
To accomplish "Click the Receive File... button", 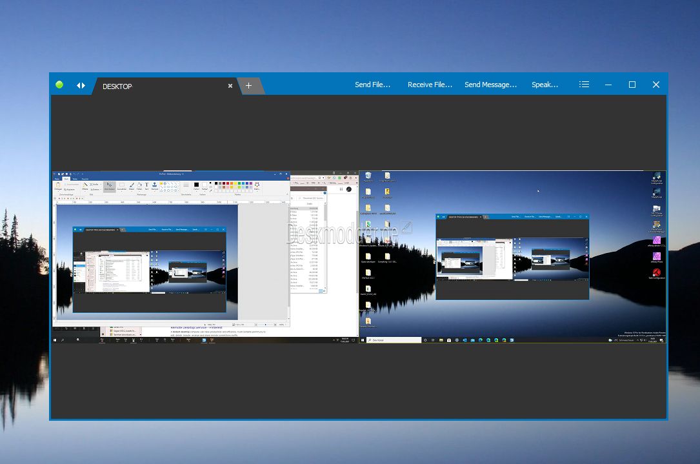I will (430, 85).
